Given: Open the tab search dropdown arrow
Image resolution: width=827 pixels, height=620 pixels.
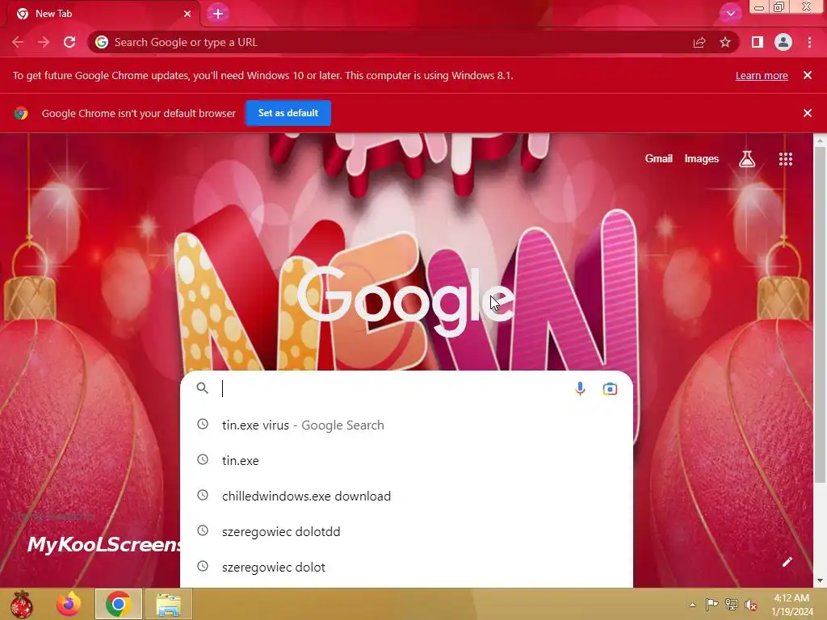Looking at the screenshot, I should 730,13.
